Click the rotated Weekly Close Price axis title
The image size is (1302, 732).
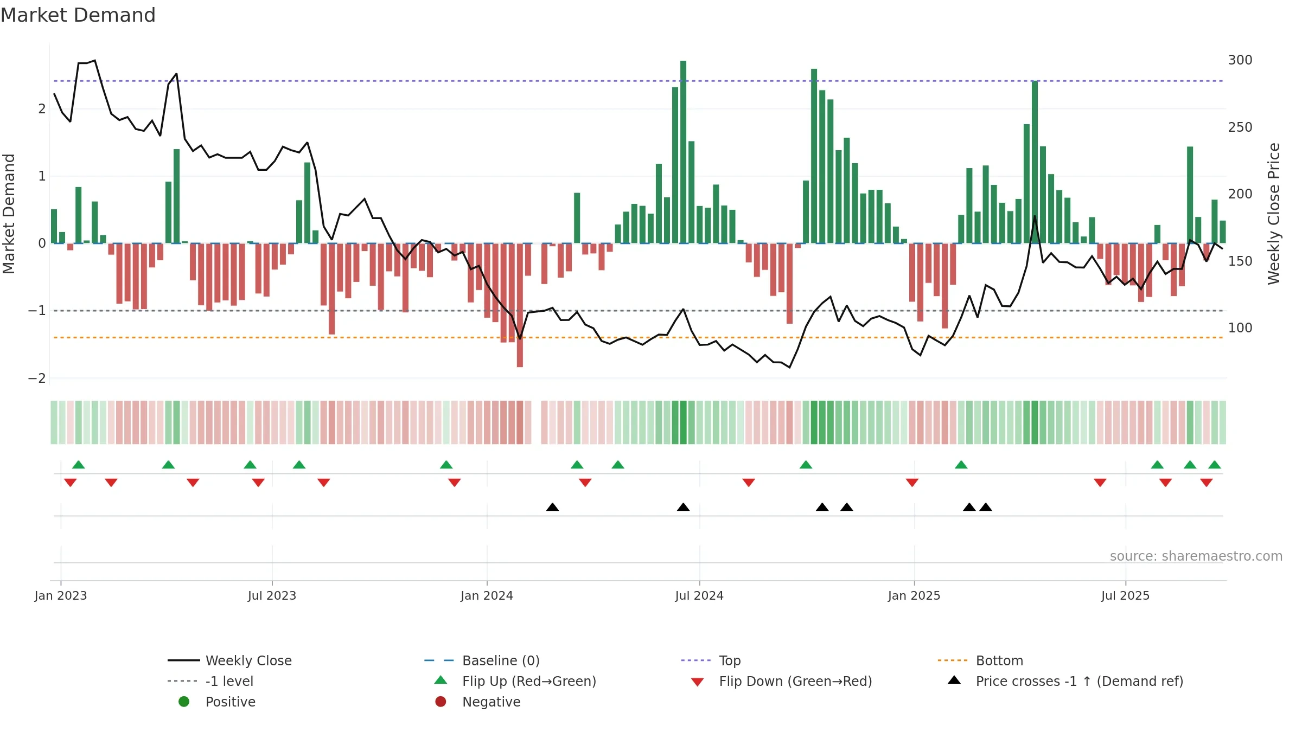1274,214
